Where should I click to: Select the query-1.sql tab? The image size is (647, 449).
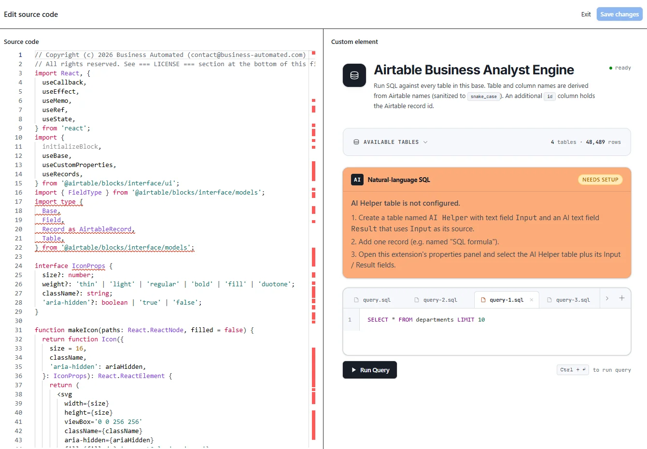(x=506, y=300)
